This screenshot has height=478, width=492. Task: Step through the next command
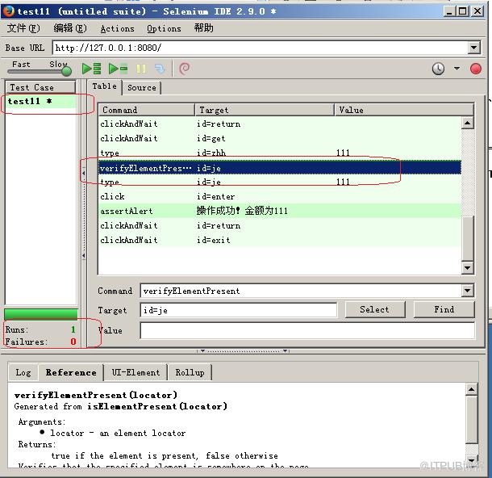tap(160, 69)
